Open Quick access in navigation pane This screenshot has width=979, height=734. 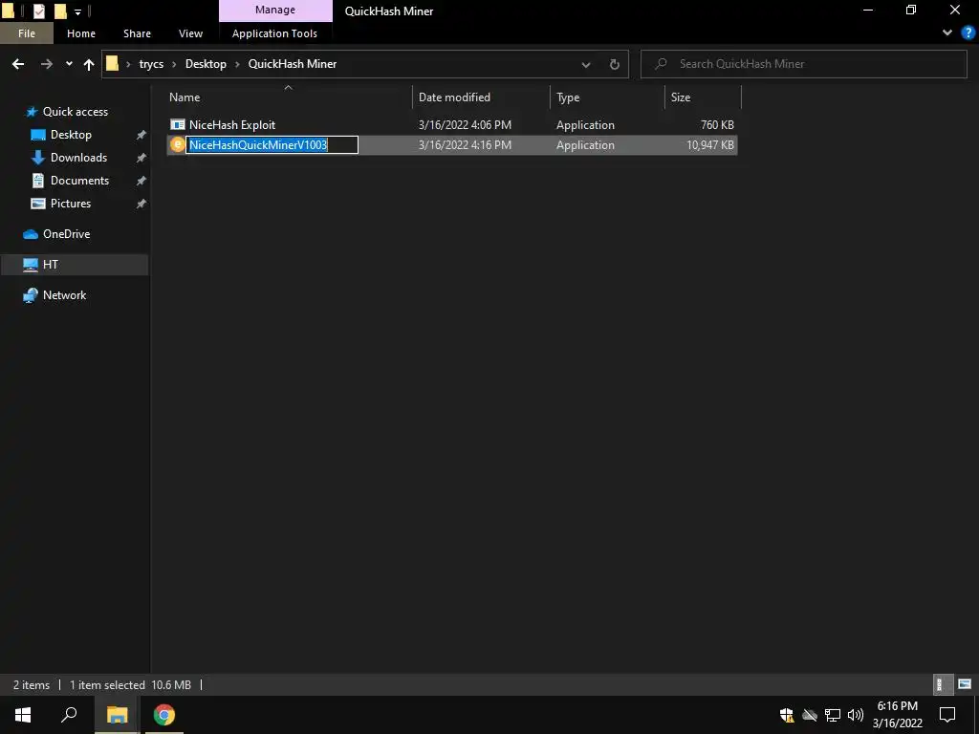point(75,112)
